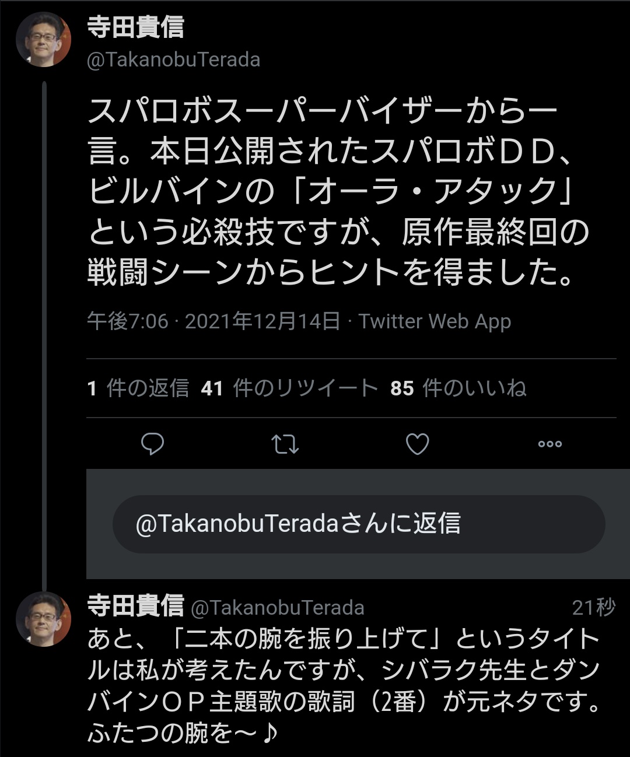
Task: Focus the @TakanobuTeradaさんに返信 reply field
Action: point(358,524)
